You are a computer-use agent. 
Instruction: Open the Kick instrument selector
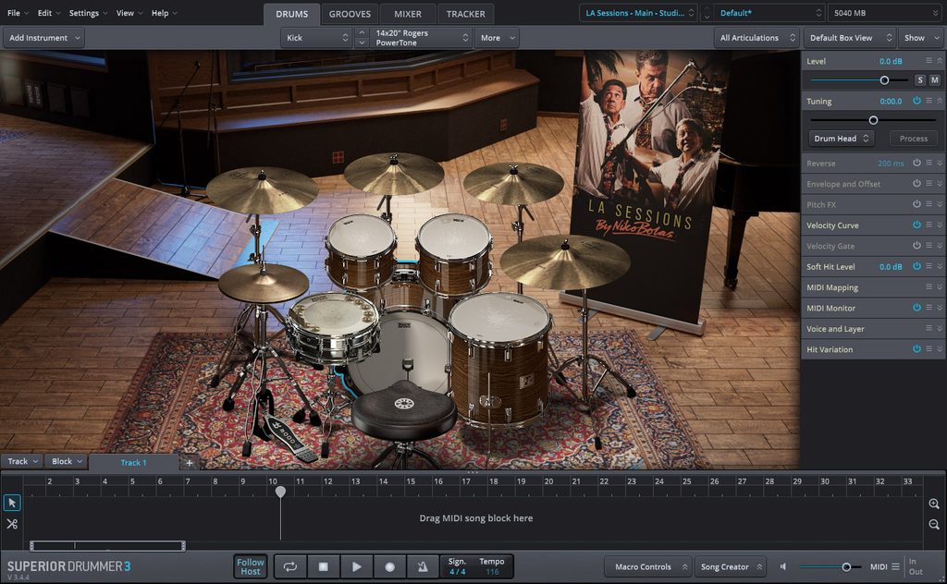point(317,37)
